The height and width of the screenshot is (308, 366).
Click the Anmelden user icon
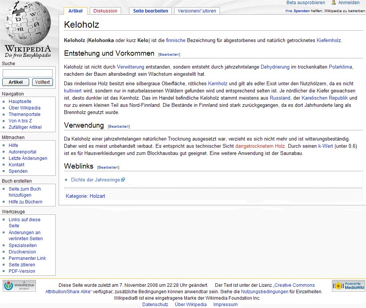pos(333,3)
